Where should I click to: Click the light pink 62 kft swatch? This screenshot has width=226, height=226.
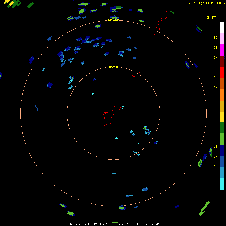(x=222, y=39)
